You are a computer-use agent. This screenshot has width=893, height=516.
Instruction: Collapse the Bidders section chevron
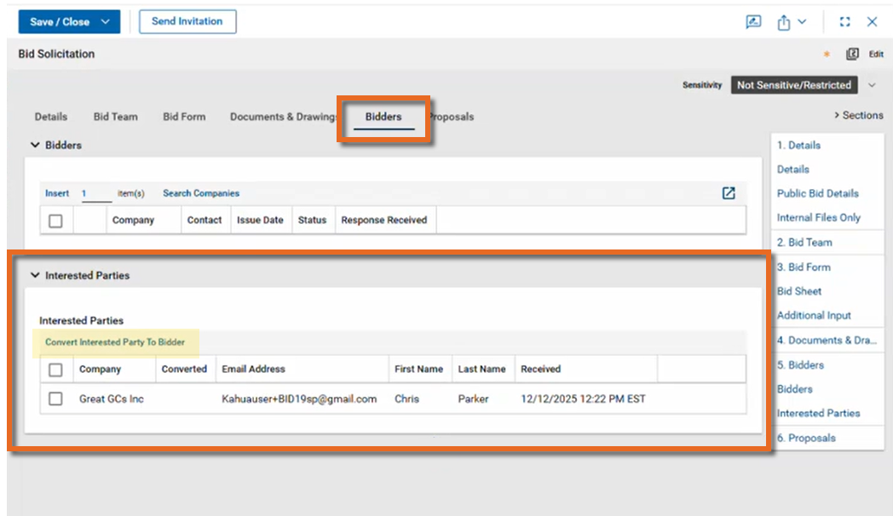(x=35, y=146)
